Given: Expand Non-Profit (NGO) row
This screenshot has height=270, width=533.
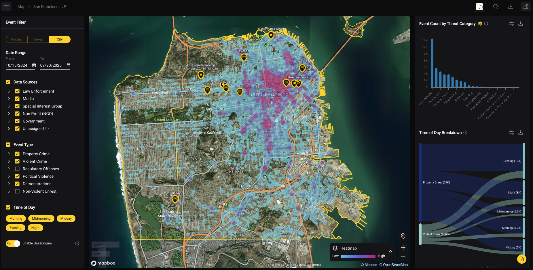Looking at the screenshot, I should [x=9, y=114].
